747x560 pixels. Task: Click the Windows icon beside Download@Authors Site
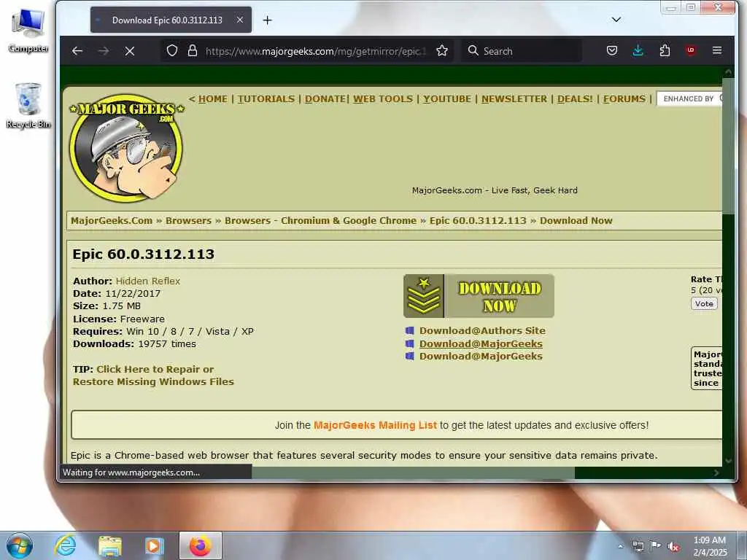point(410,330)
